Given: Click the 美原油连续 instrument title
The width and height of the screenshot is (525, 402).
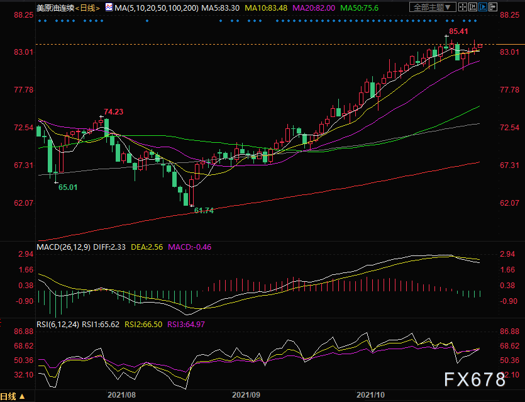Looking at the screenshot, I should click(x=55, y=8).
